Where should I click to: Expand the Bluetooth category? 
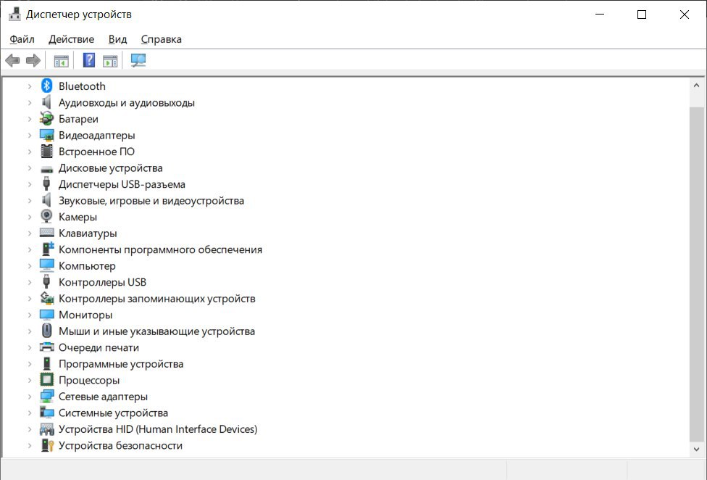(x=30, y=86)
